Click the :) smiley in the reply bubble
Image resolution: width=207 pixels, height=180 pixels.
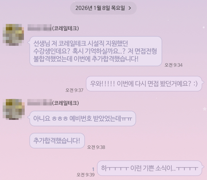(196, 84)
